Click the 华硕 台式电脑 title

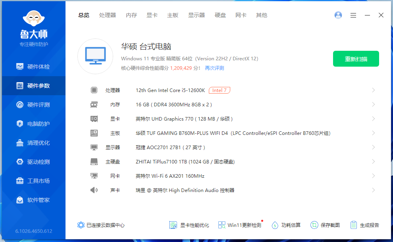(x=146, y=46)
